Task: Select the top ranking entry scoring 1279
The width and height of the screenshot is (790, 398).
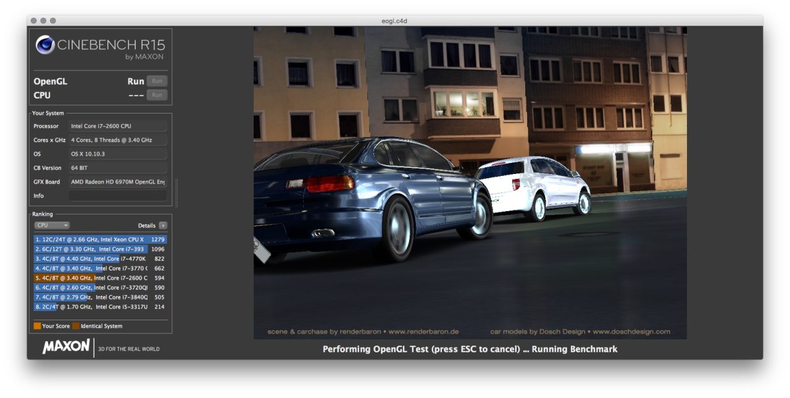Action: tap(100, 239)
